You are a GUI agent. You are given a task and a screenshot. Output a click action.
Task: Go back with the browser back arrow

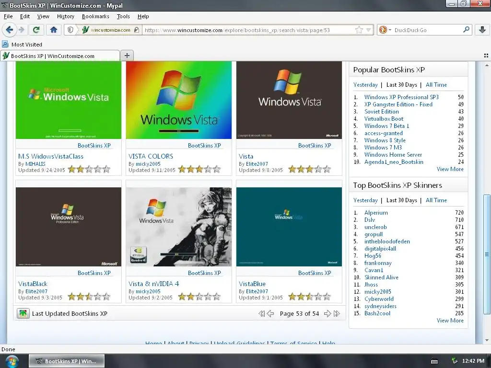(10, 30)
